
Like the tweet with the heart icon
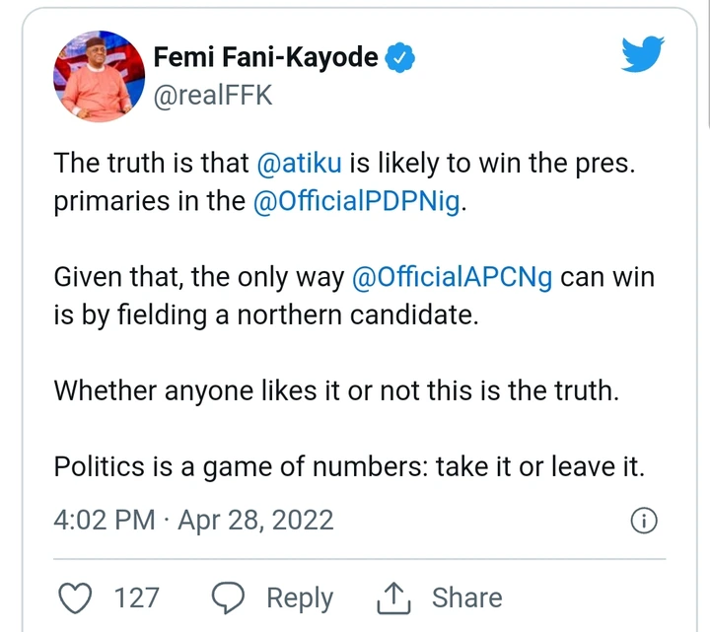click(x=75, y=597)
